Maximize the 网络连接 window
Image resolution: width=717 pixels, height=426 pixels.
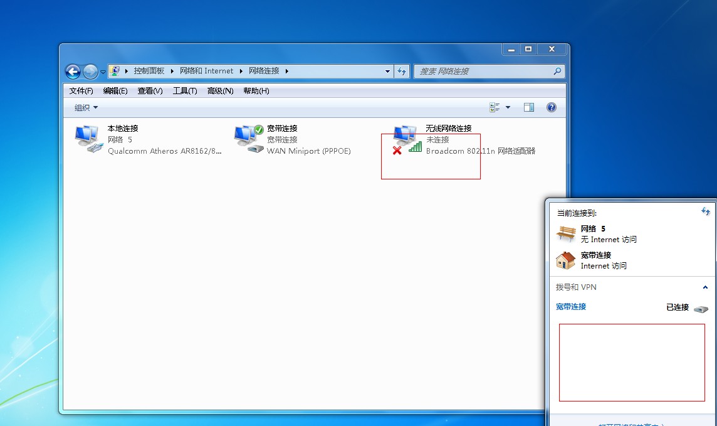pyautogui.click(x=528, y=50)
